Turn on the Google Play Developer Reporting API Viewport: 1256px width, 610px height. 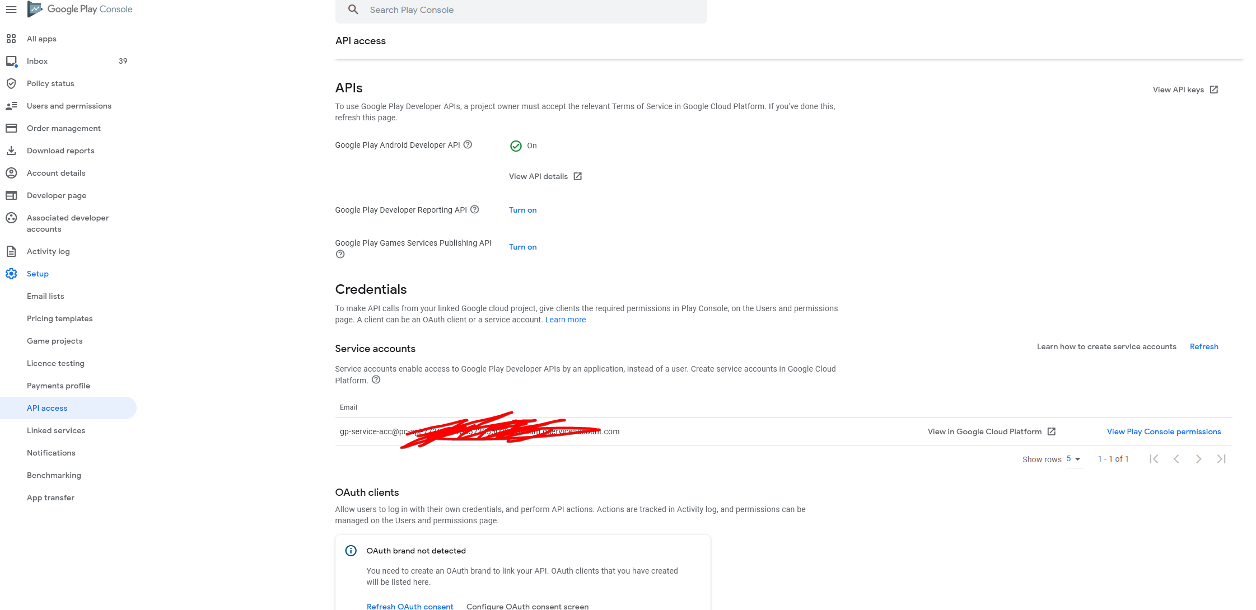point(522,210)
